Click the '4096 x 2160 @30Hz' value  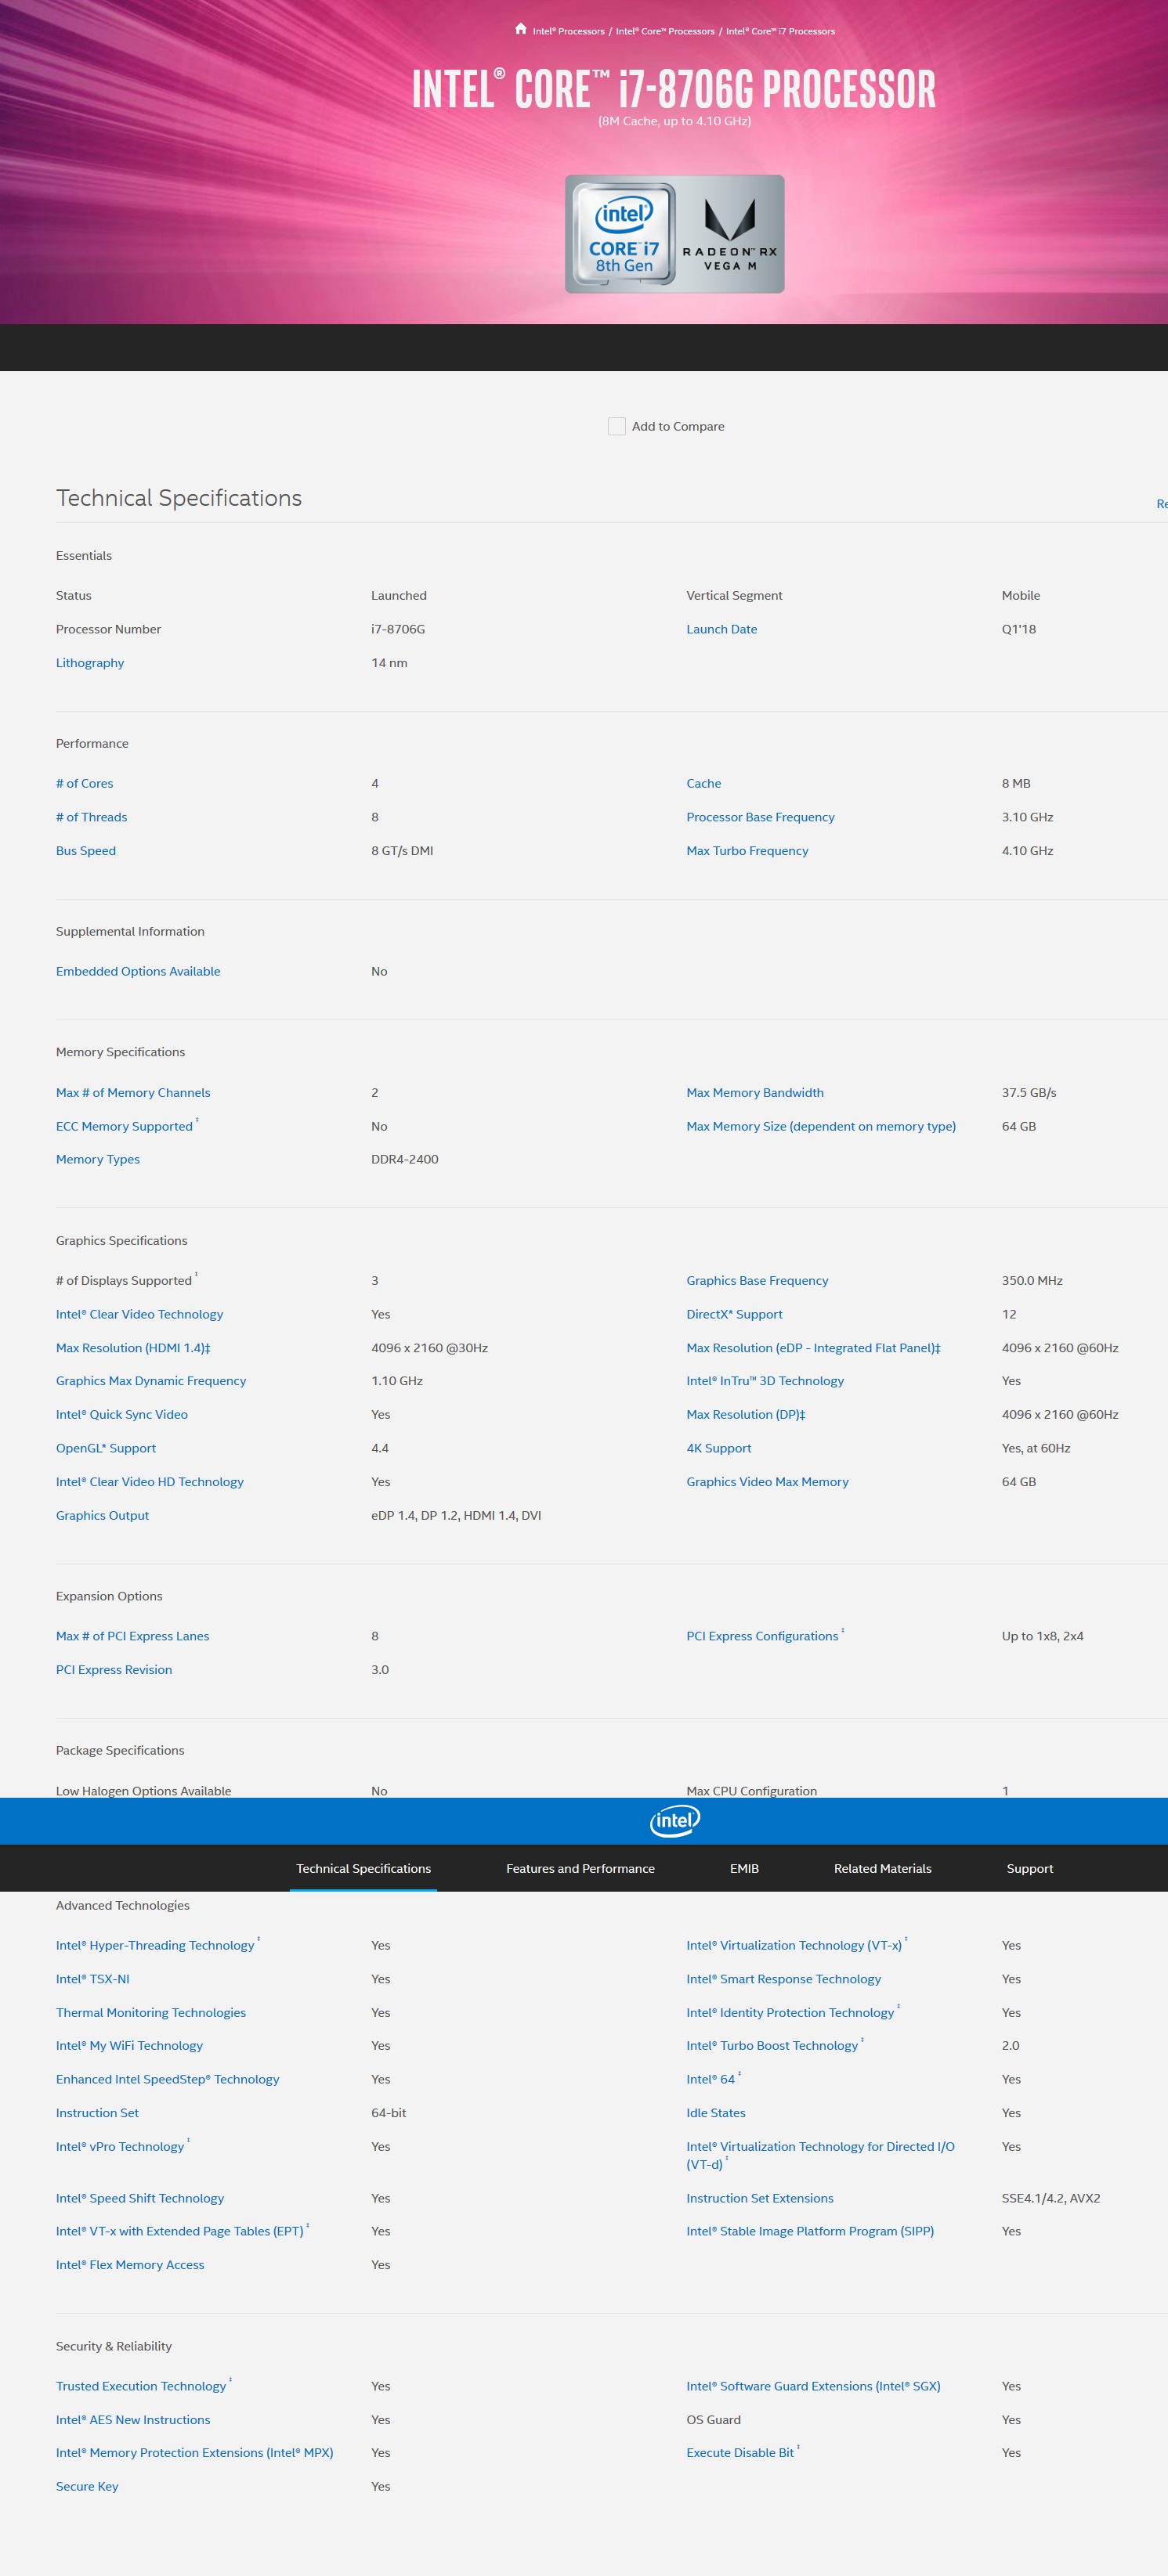(429, 1348)
